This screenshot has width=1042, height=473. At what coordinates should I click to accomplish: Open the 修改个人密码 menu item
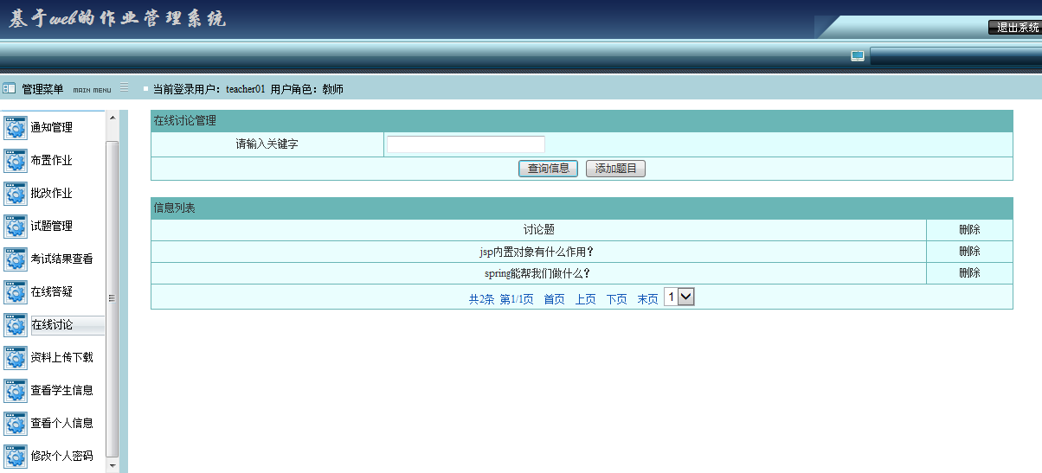pos(61,457)
